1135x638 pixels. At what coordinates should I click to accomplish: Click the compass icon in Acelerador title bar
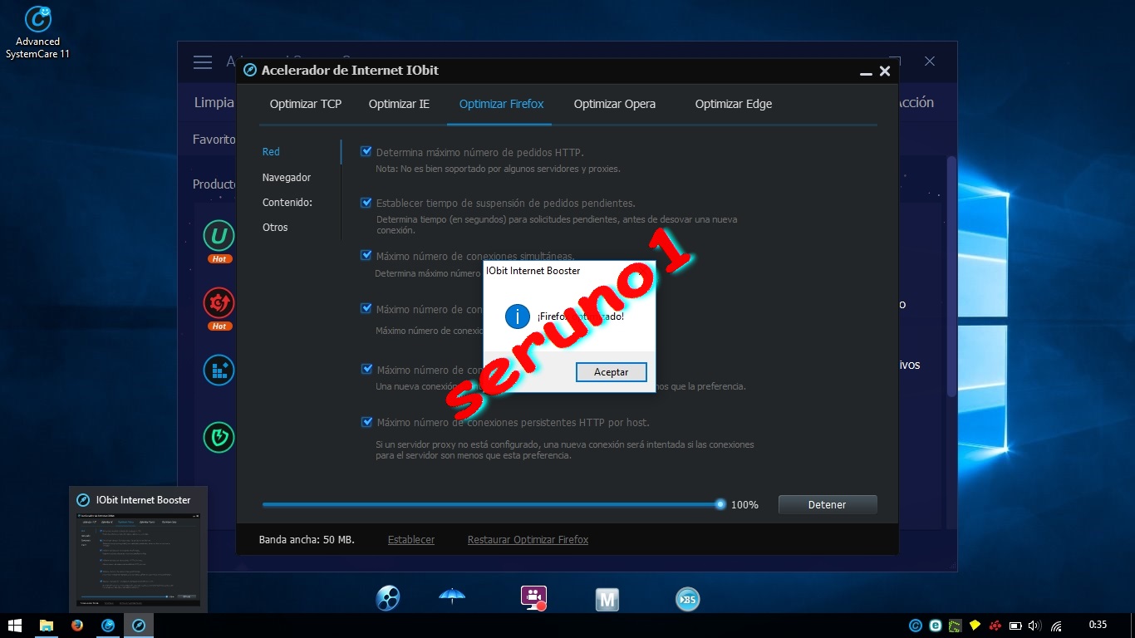point(250,71)
